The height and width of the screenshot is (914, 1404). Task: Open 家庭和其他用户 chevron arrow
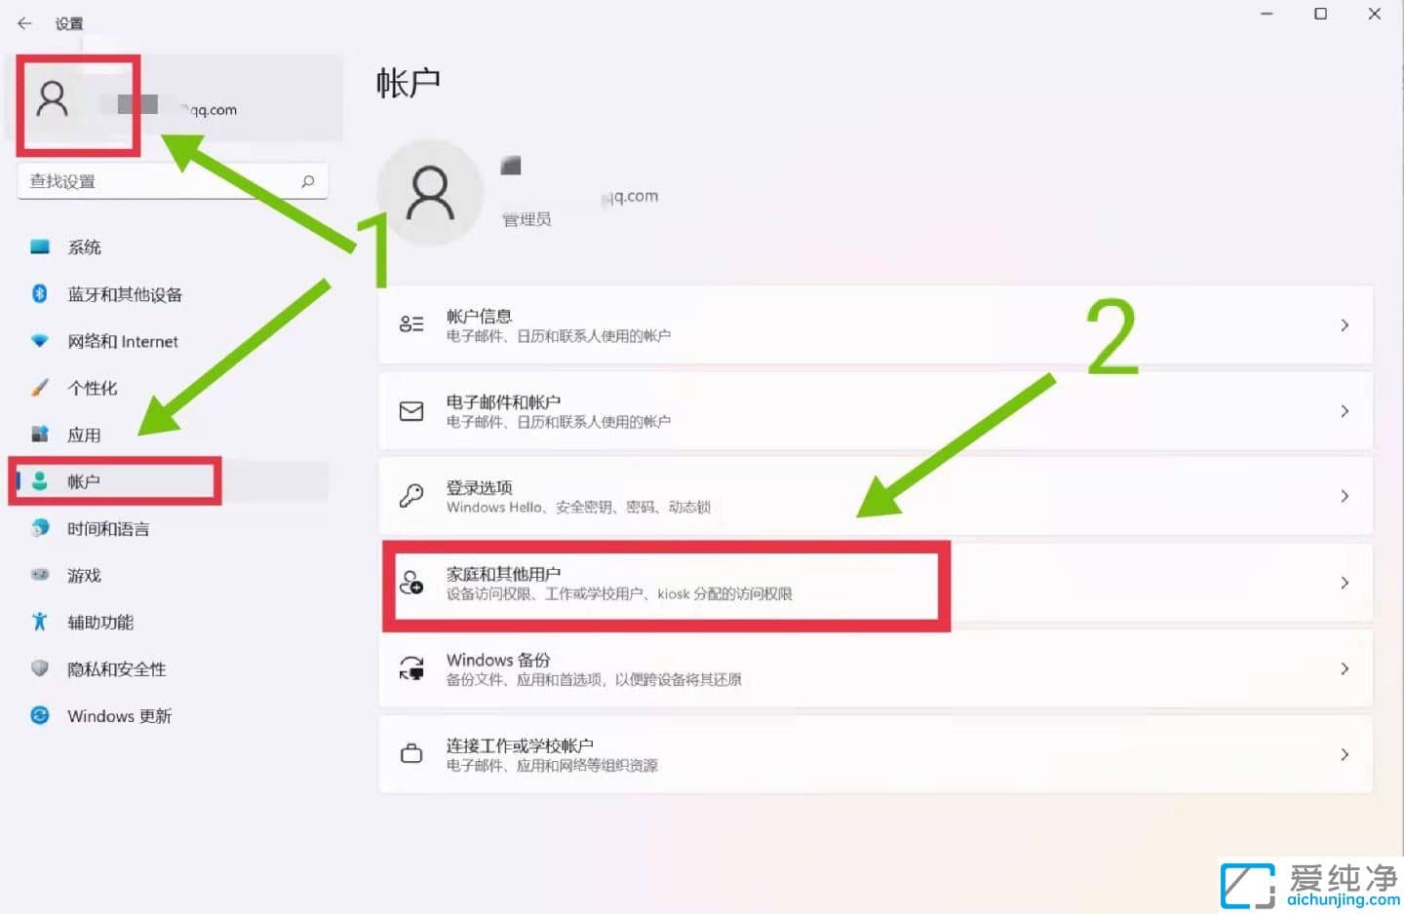point(1345,583)
